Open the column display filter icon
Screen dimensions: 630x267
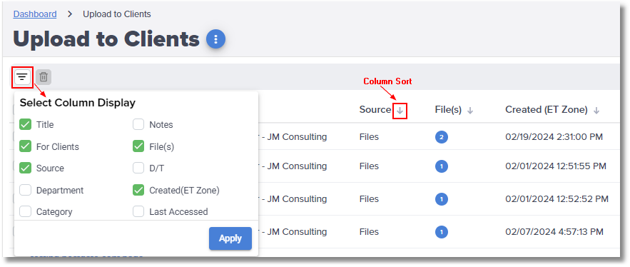22,77
